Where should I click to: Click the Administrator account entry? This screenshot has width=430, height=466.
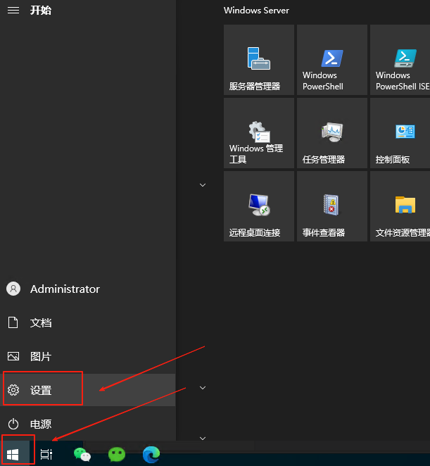pyautogui.click(x=88, y=289)
